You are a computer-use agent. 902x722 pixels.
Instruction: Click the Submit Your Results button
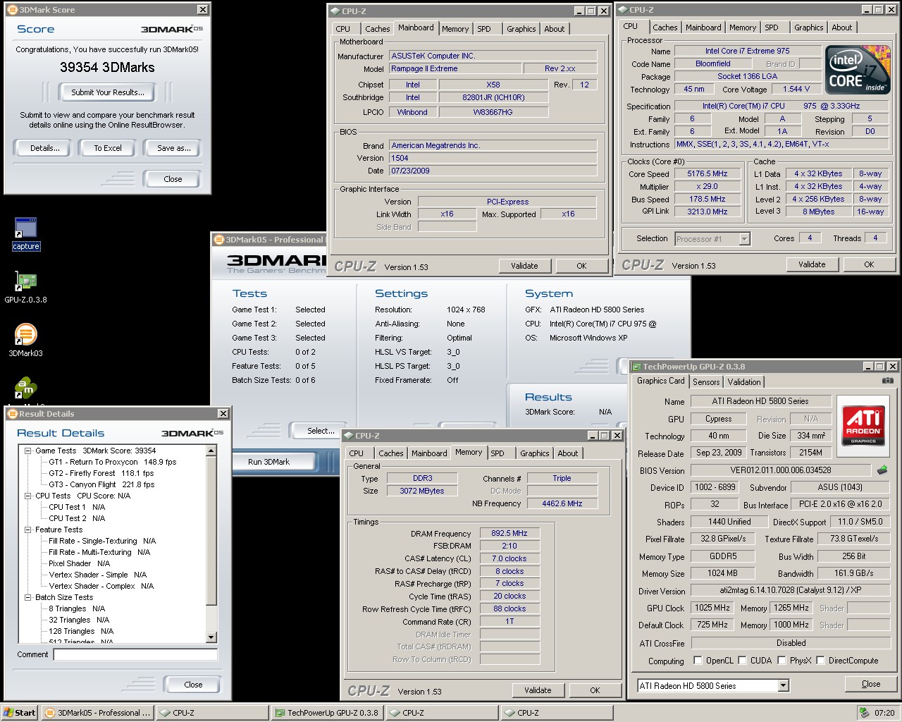coord(108,92)
